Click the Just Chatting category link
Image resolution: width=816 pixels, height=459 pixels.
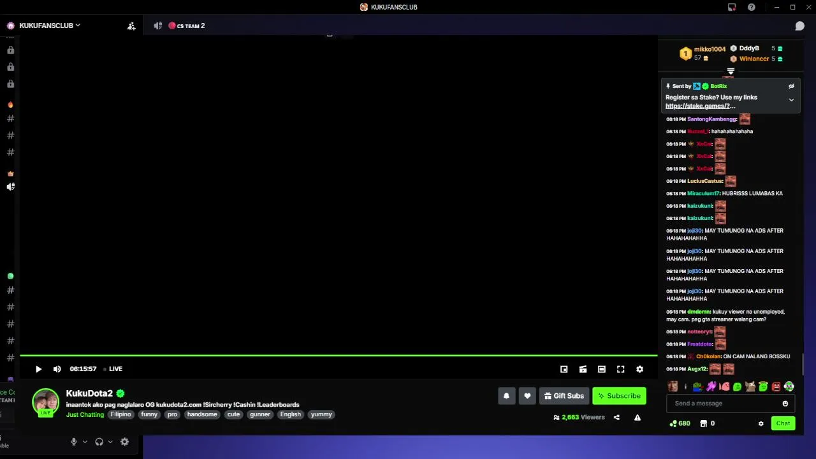pos(85,414)
